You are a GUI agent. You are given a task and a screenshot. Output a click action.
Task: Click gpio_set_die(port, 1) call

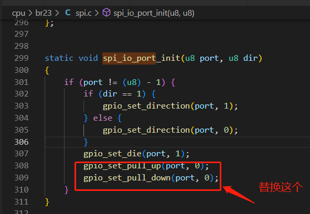coord(136,154)
